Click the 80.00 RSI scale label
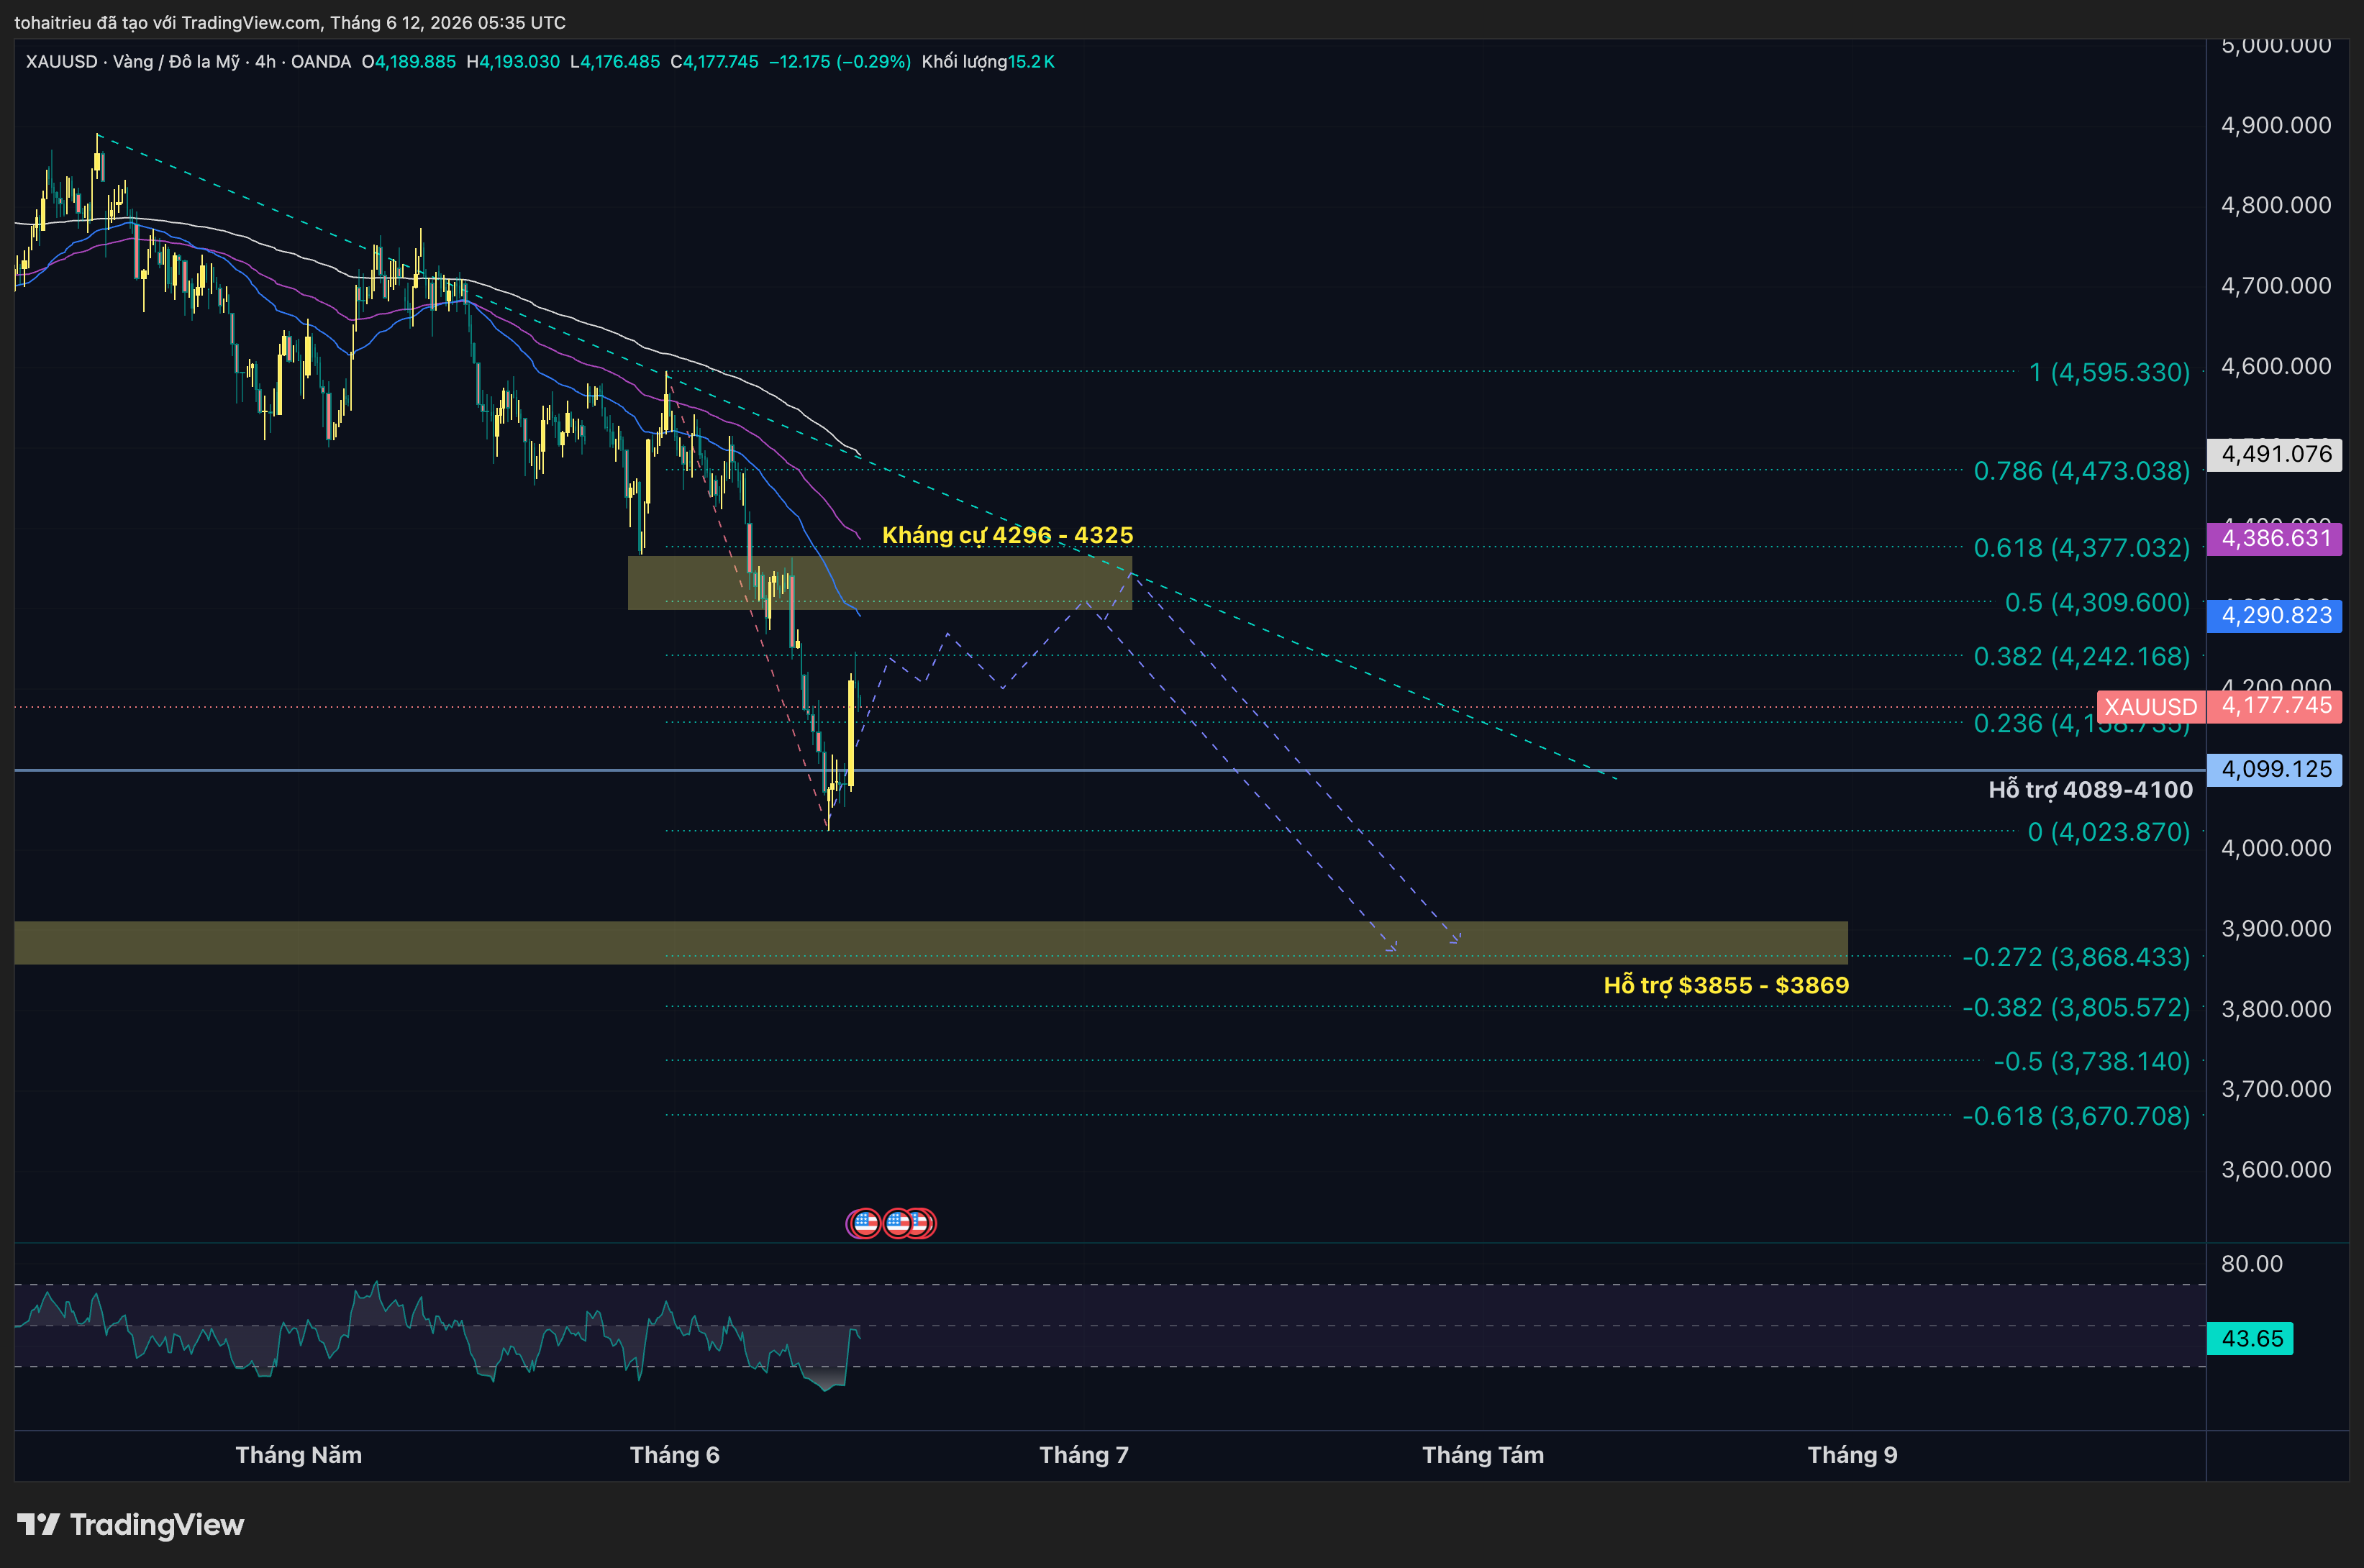Screen dimensions: 2364x1568 coord(2252,1264)
